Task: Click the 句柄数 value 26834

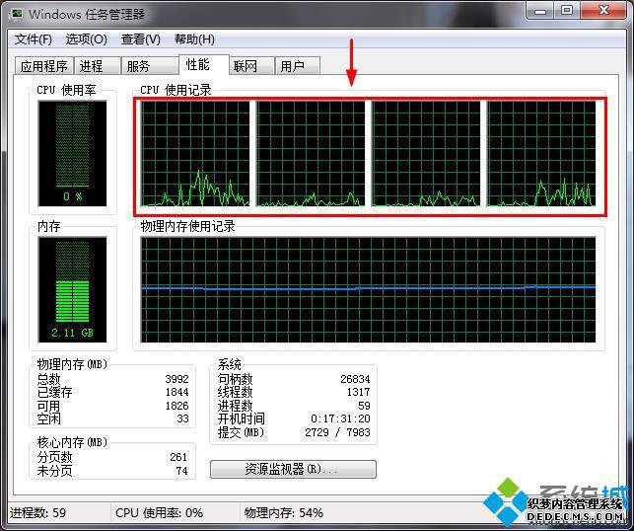Action: (x=355, y=379)
